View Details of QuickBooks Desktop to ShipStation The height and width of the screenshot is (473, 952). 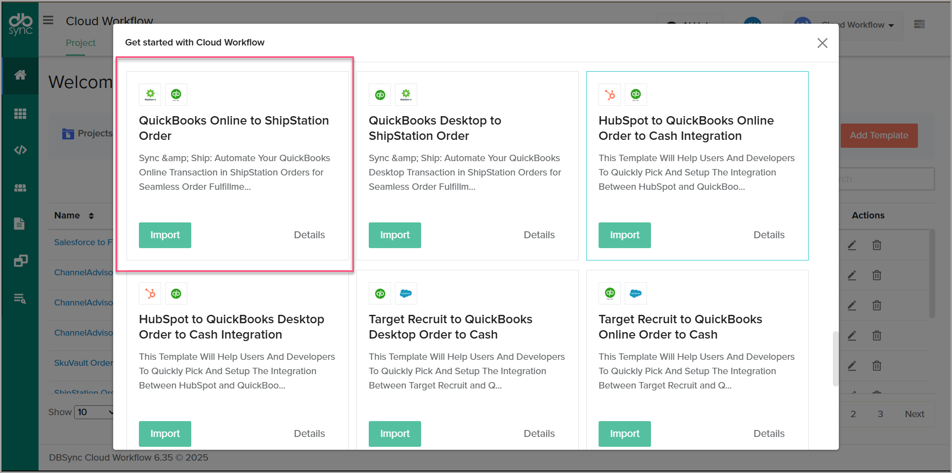click(x=539, y=235)
